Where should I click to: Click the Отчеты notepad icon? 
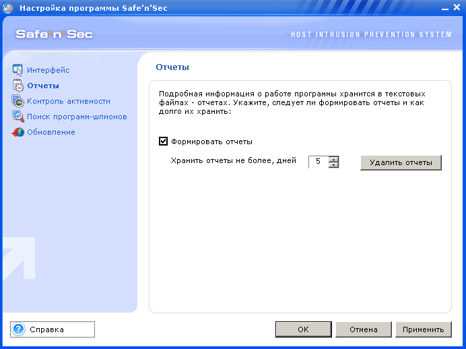tap(18, 86)
